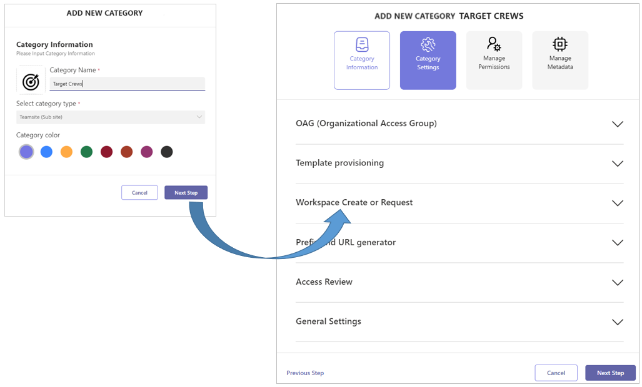Expand Workspace Create or Request section
Image resolution: width=642 pixels, height=387 pixels.
point(459,203)
